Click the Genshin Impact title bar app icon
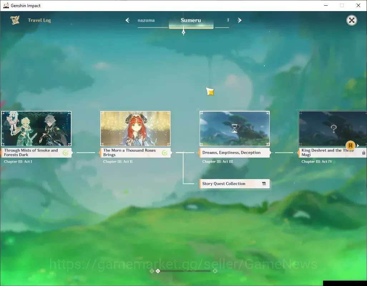 [x=6, y=5]
